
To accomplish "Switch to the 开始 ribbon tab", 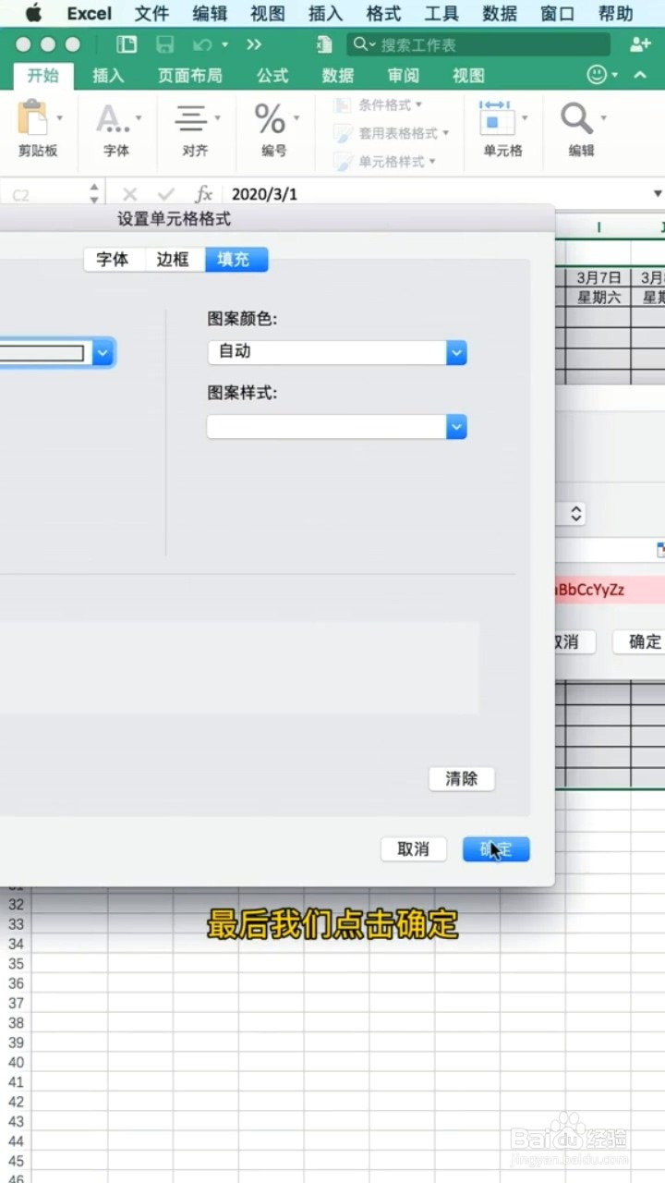I will pyautogui.click(x=42, y=76).
